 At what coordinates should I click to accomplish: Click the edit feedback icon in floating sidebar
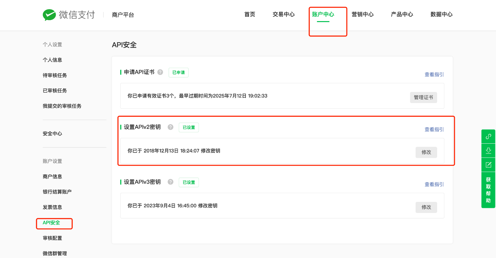pyautogui.click(x=488, y=165)
